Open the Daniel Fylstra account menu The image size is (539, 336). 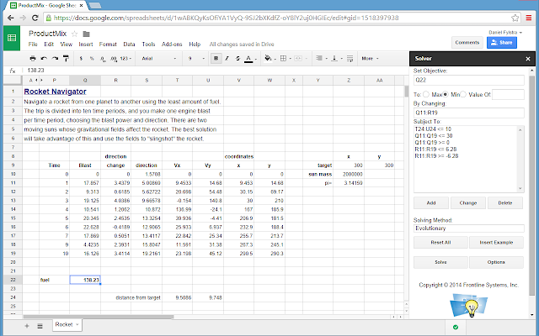click(x=505, y=32)
